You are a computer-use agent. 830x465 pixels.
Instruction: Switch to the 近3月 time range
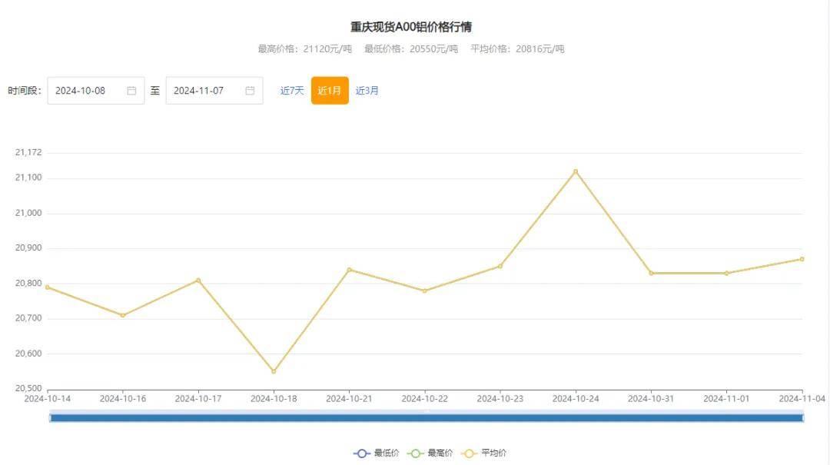pyautogui.click(x=367, y=90)
